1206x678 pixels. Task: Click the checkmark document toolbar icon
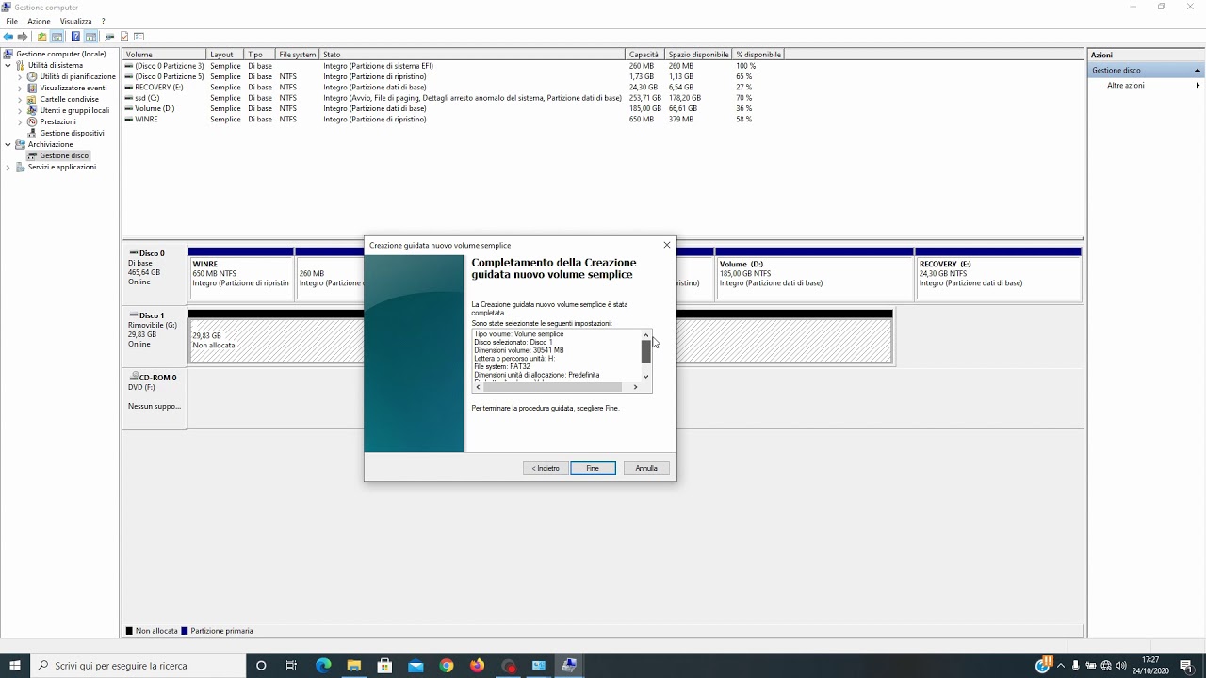124,37
